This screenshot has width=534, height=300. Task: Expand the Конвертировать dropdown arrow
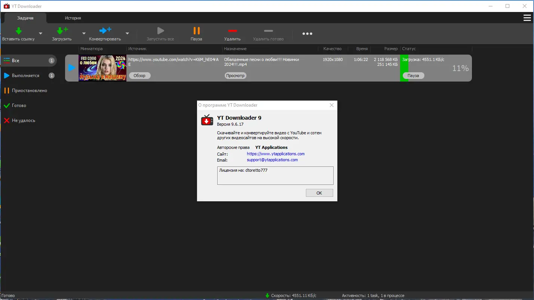click(127, 33)
